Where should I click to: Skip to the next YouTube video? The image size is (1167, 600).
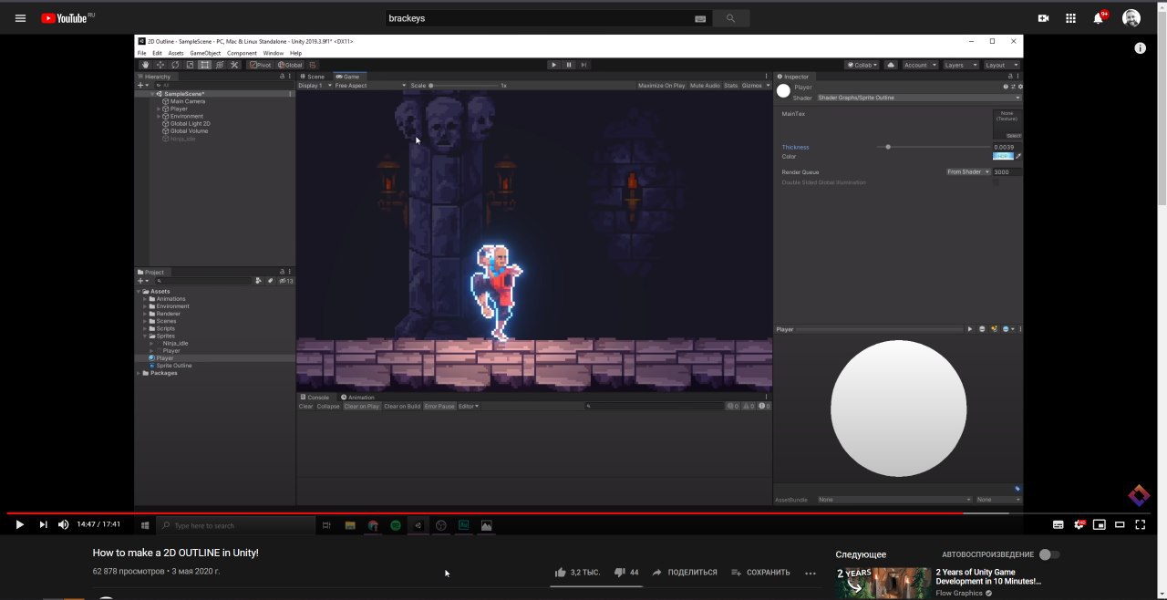click(43, 524)
